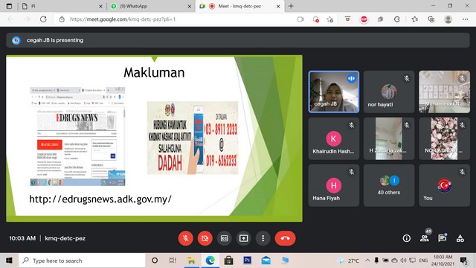Open Edge settings and more ellipsis menu
The width and height of the screenshot is (476, 268).
click(x=465, y=19)
